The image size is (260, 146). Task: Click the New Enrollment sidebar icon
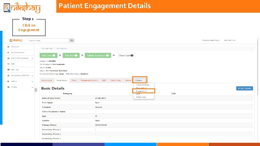8,52
